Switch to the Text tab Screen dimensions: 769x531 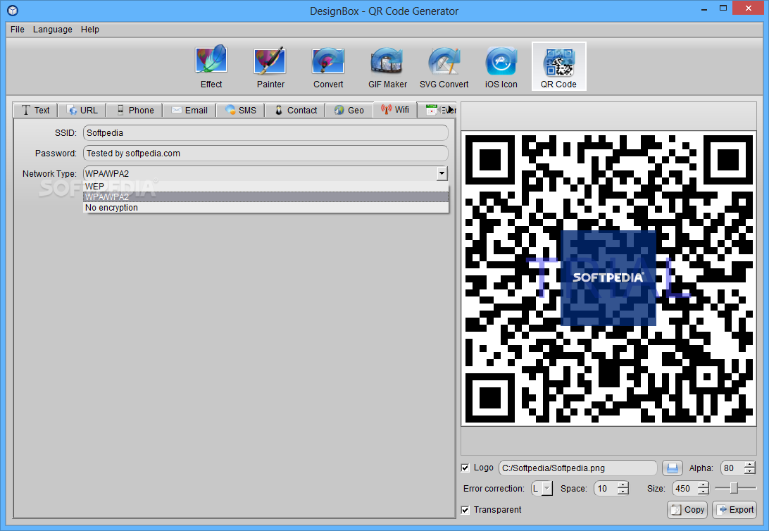(35, 111)
